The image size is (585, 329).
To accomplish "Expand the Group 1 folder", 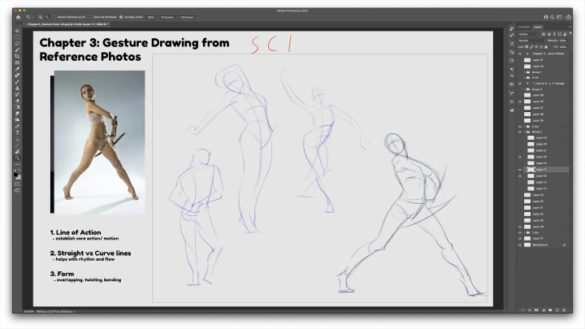I will pos(525,72).
